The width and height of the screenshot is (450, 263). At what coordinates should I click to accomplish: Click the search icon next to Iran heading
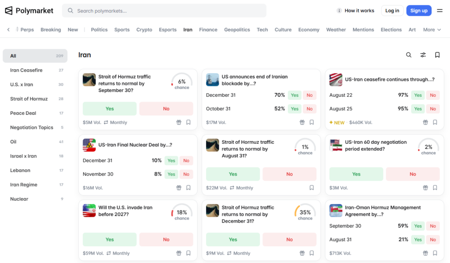(x=409, y=55)
